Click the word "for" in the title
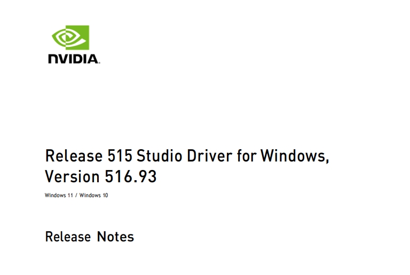The image size is (410, 275). [x=247, y=156]
